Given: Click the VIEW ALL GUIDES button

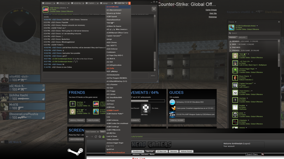Looking at the screenshot, I should click(x=177, y=120).
